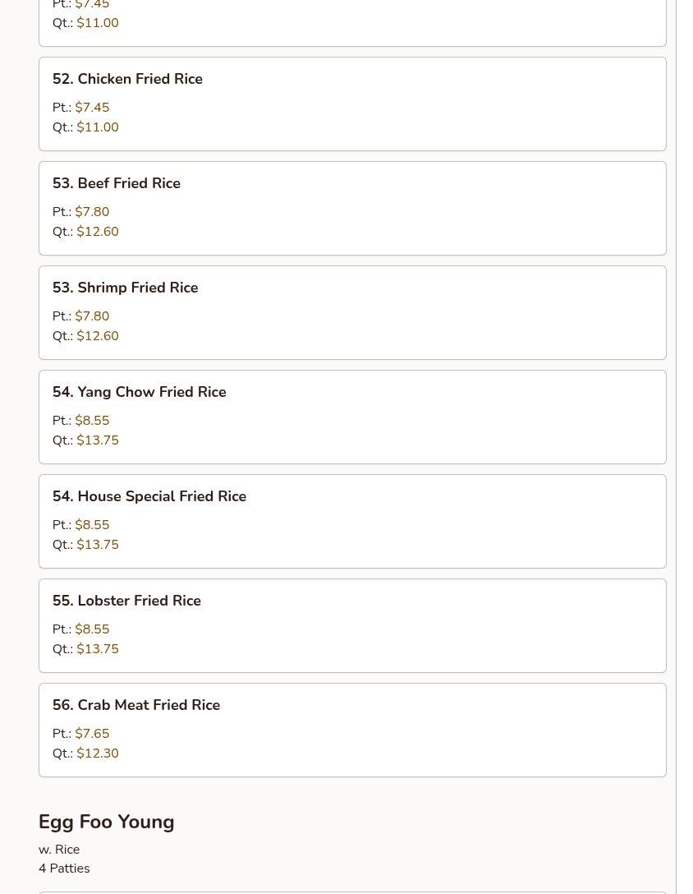Open the Shrimp Fried Rice item title
This screenshot has height=894, width=693.
tap(126, 288)
